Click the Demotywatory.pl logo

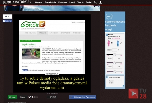(17, 2)
